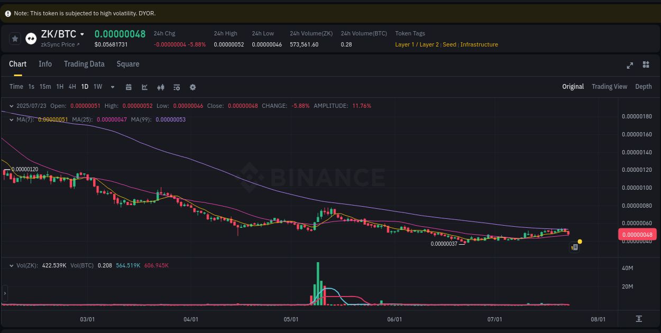Enable the Depth chart view
This screenshot has width=661, height=333.
point(644,86)
